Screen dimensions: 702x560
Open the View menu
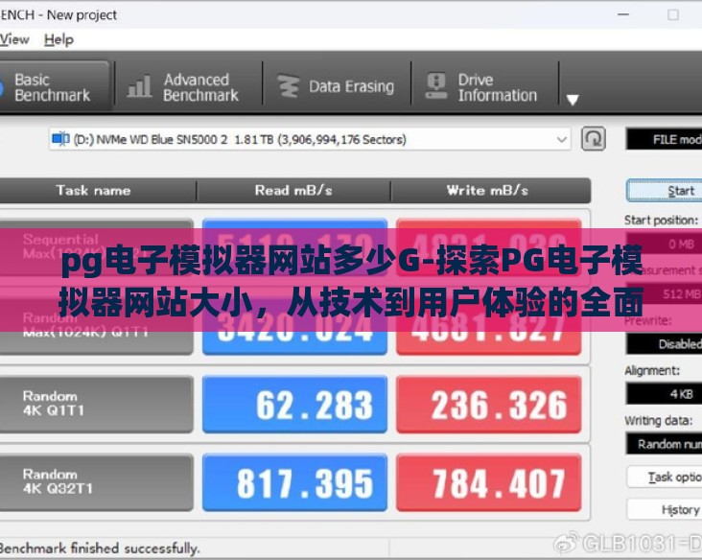(x=14, y=39)
